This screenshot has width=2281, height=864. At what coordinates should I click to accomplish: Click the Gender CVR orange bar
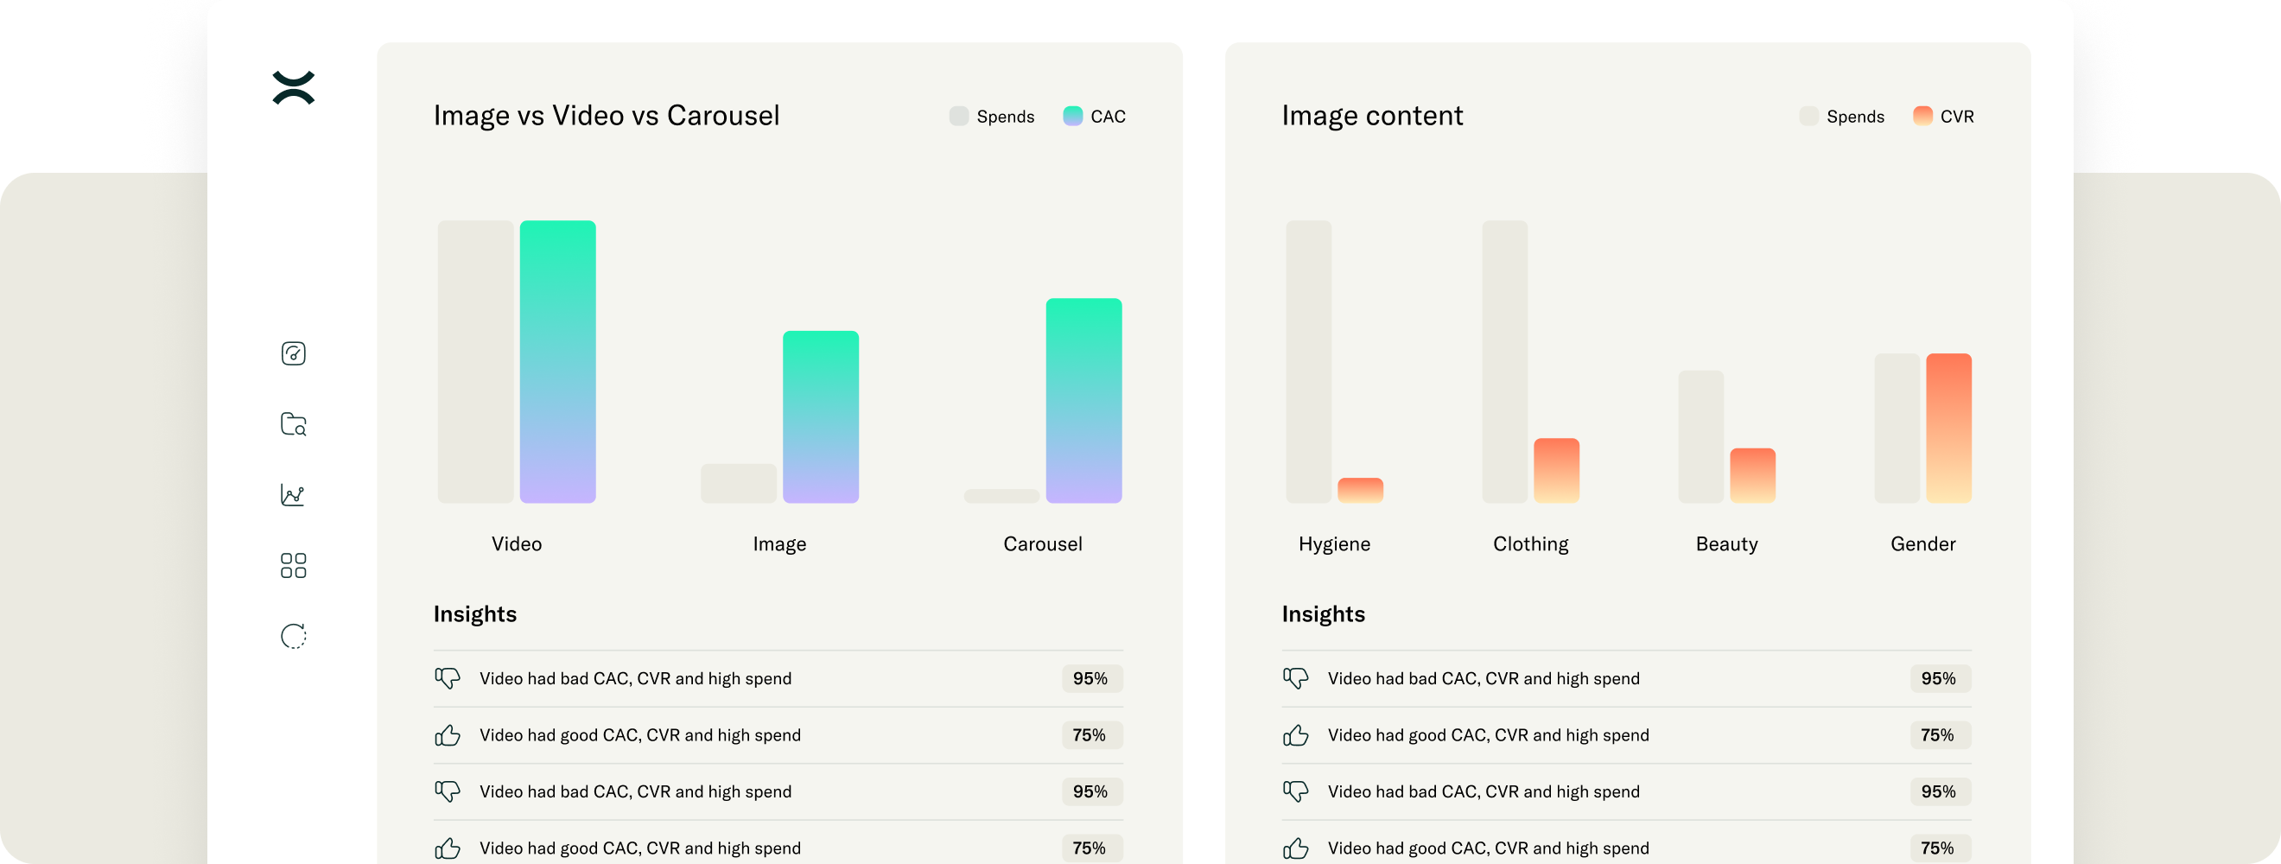[x=1949, y=428]
